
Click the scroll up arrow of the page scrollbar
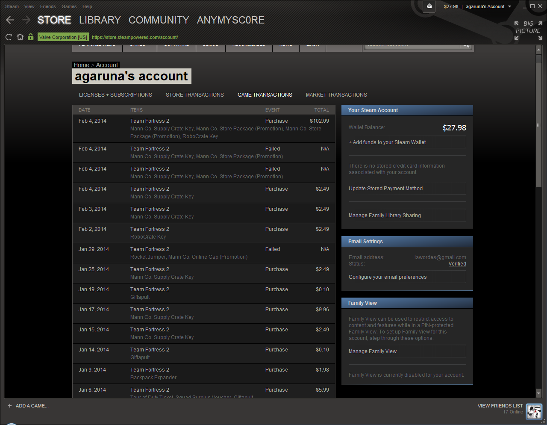pyautogui.click(x=538, y=50)
